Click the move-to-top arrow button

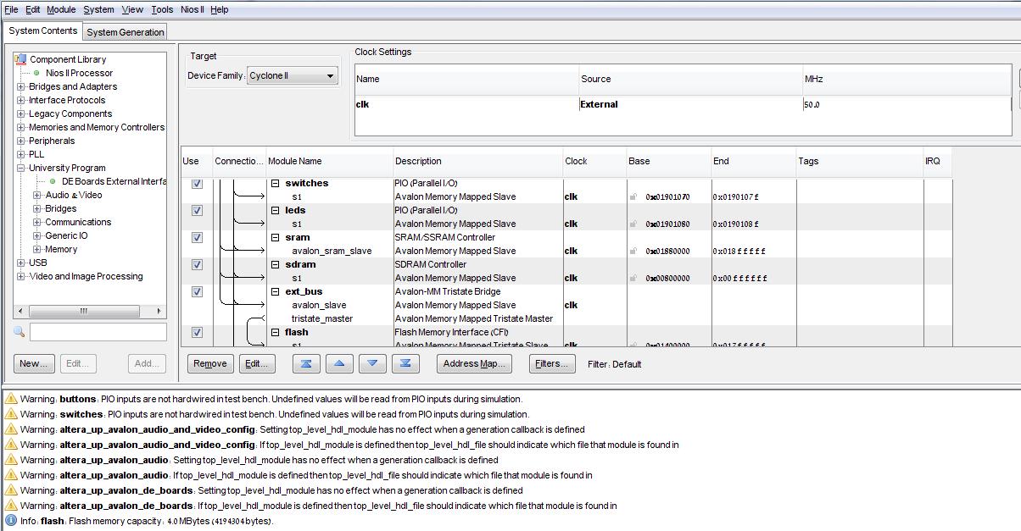point(306,363)
